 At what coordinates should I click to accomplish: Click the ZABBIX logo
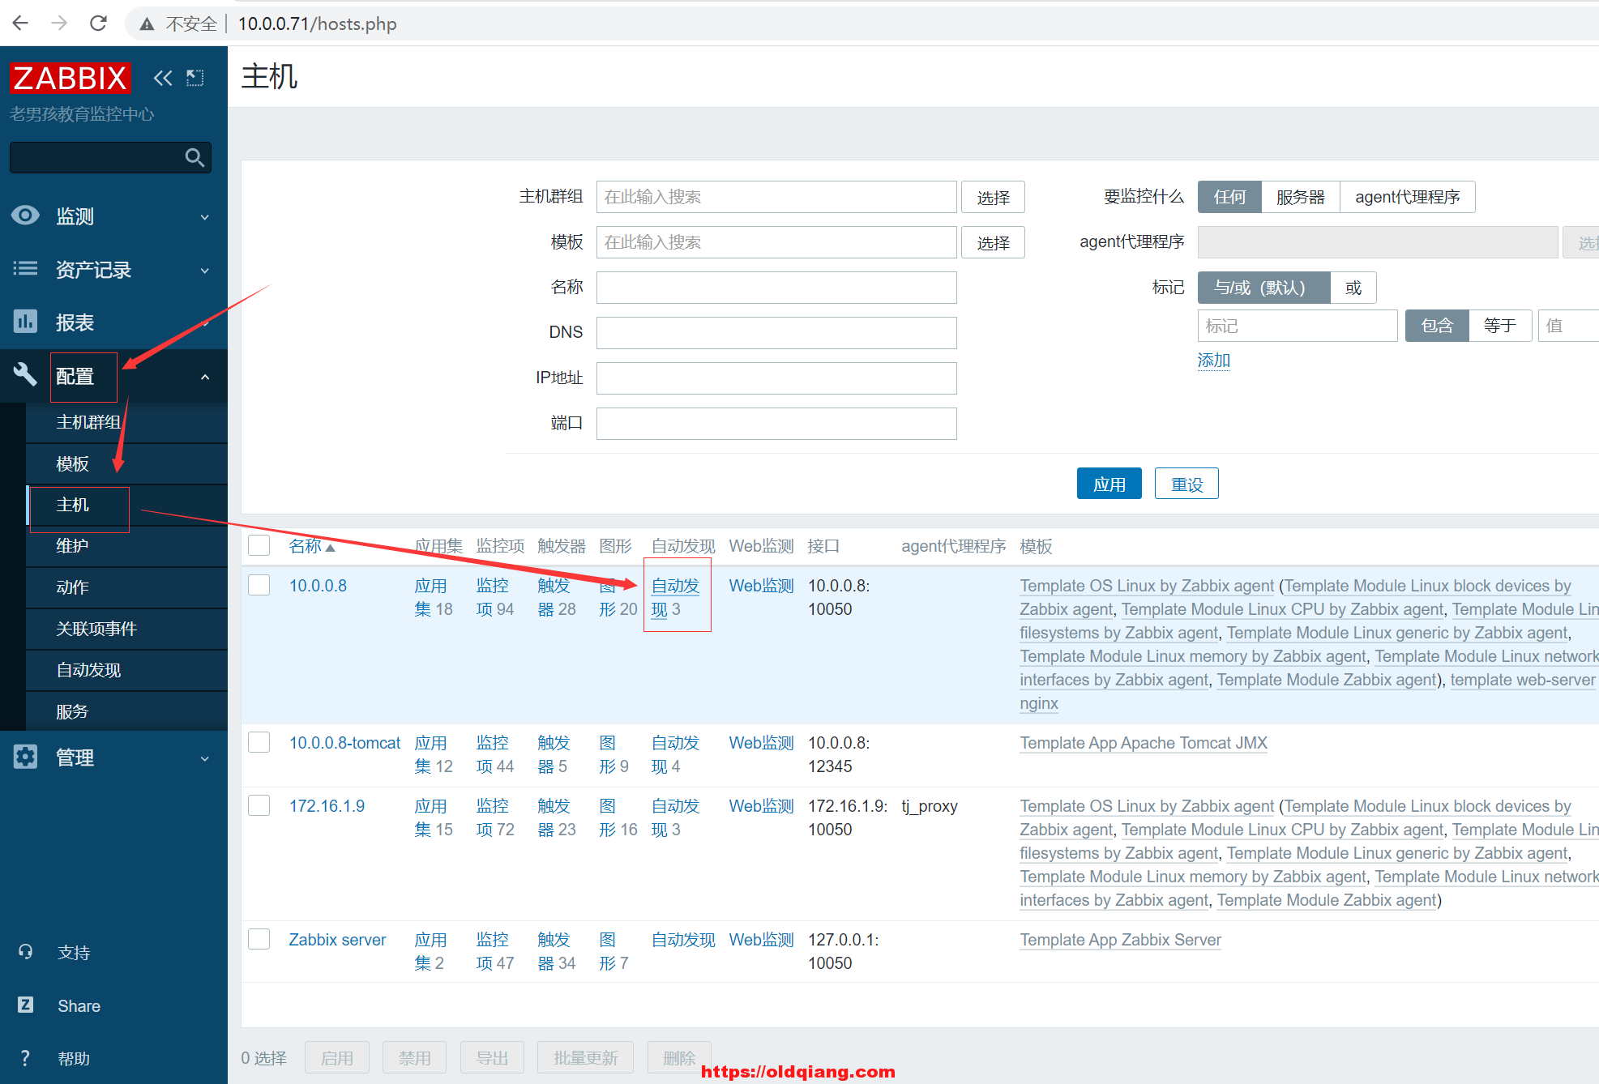tap(71, 78)
